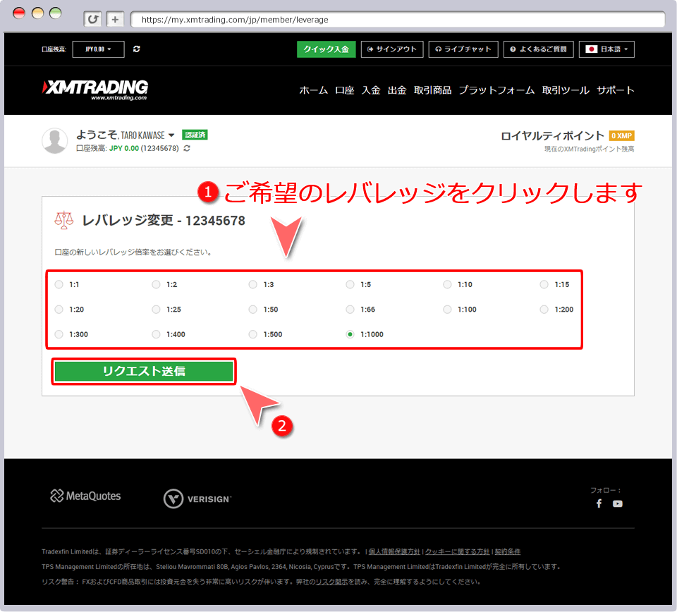Click the ロイヤルティポイント heading

tap(552, 136)
